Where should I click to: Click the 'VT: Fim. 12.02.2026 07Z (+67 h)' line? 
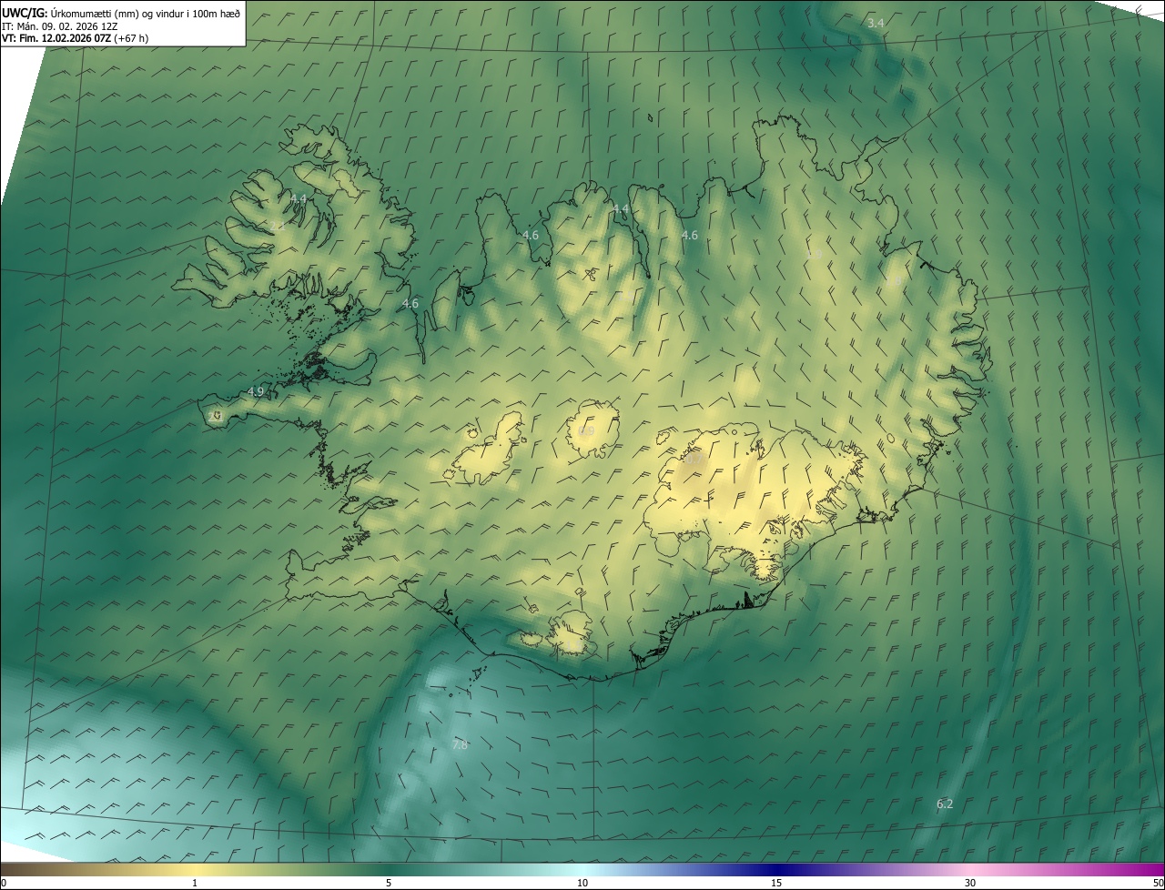pyautogui.click(x=75, y=38)
